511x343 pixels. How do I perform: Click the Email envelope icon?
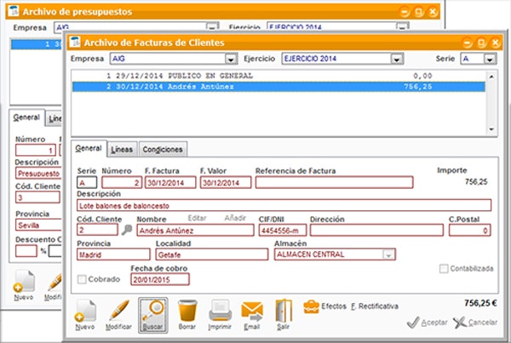click(252, 312)
